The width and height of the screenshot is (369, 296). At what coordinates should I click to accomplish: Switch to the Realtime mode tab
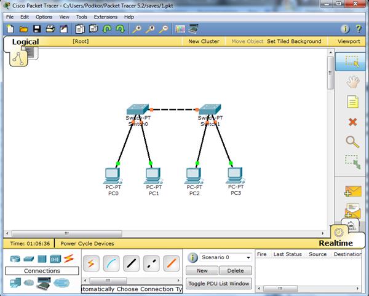pos(336,243)
